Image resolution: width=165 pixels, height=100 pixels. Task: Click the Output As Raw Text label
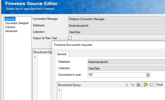click(x=45, y=38)
